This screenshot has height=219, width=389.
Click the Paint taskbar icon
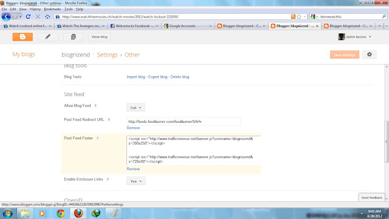tap(114, 214)
